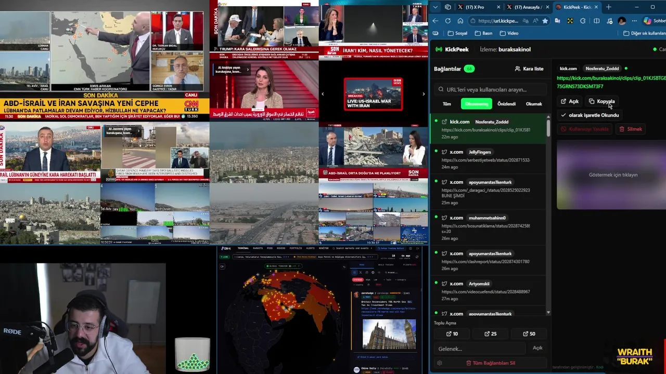Image resolution: width=666 pixels, height=374 pixels.
Task: Open the Glint MARKETS tab
Action: 258,248
